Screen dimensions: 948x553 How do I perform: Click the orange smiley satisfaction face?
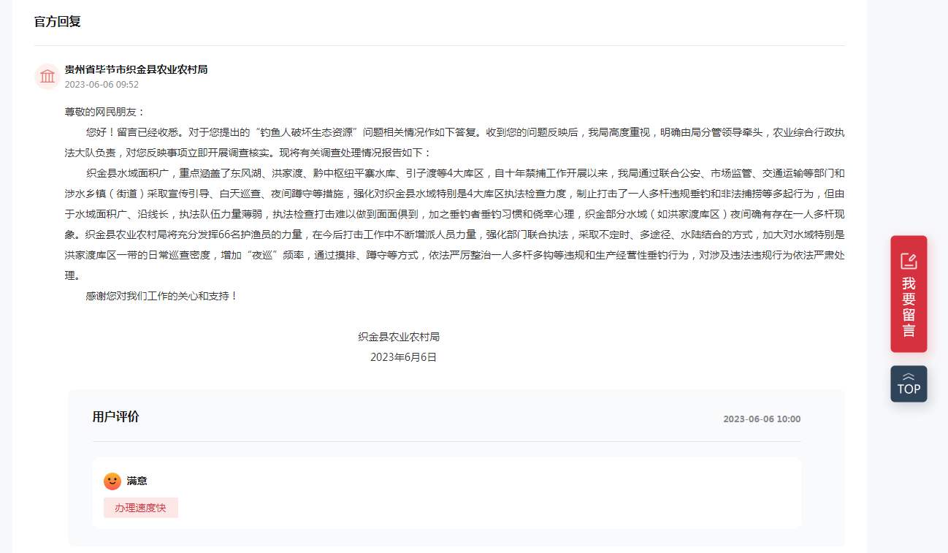tap(112, 481)
